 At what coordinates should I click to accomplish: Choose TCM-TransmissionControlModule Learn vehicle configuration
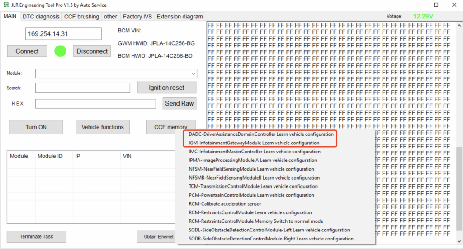click(253, 186)
